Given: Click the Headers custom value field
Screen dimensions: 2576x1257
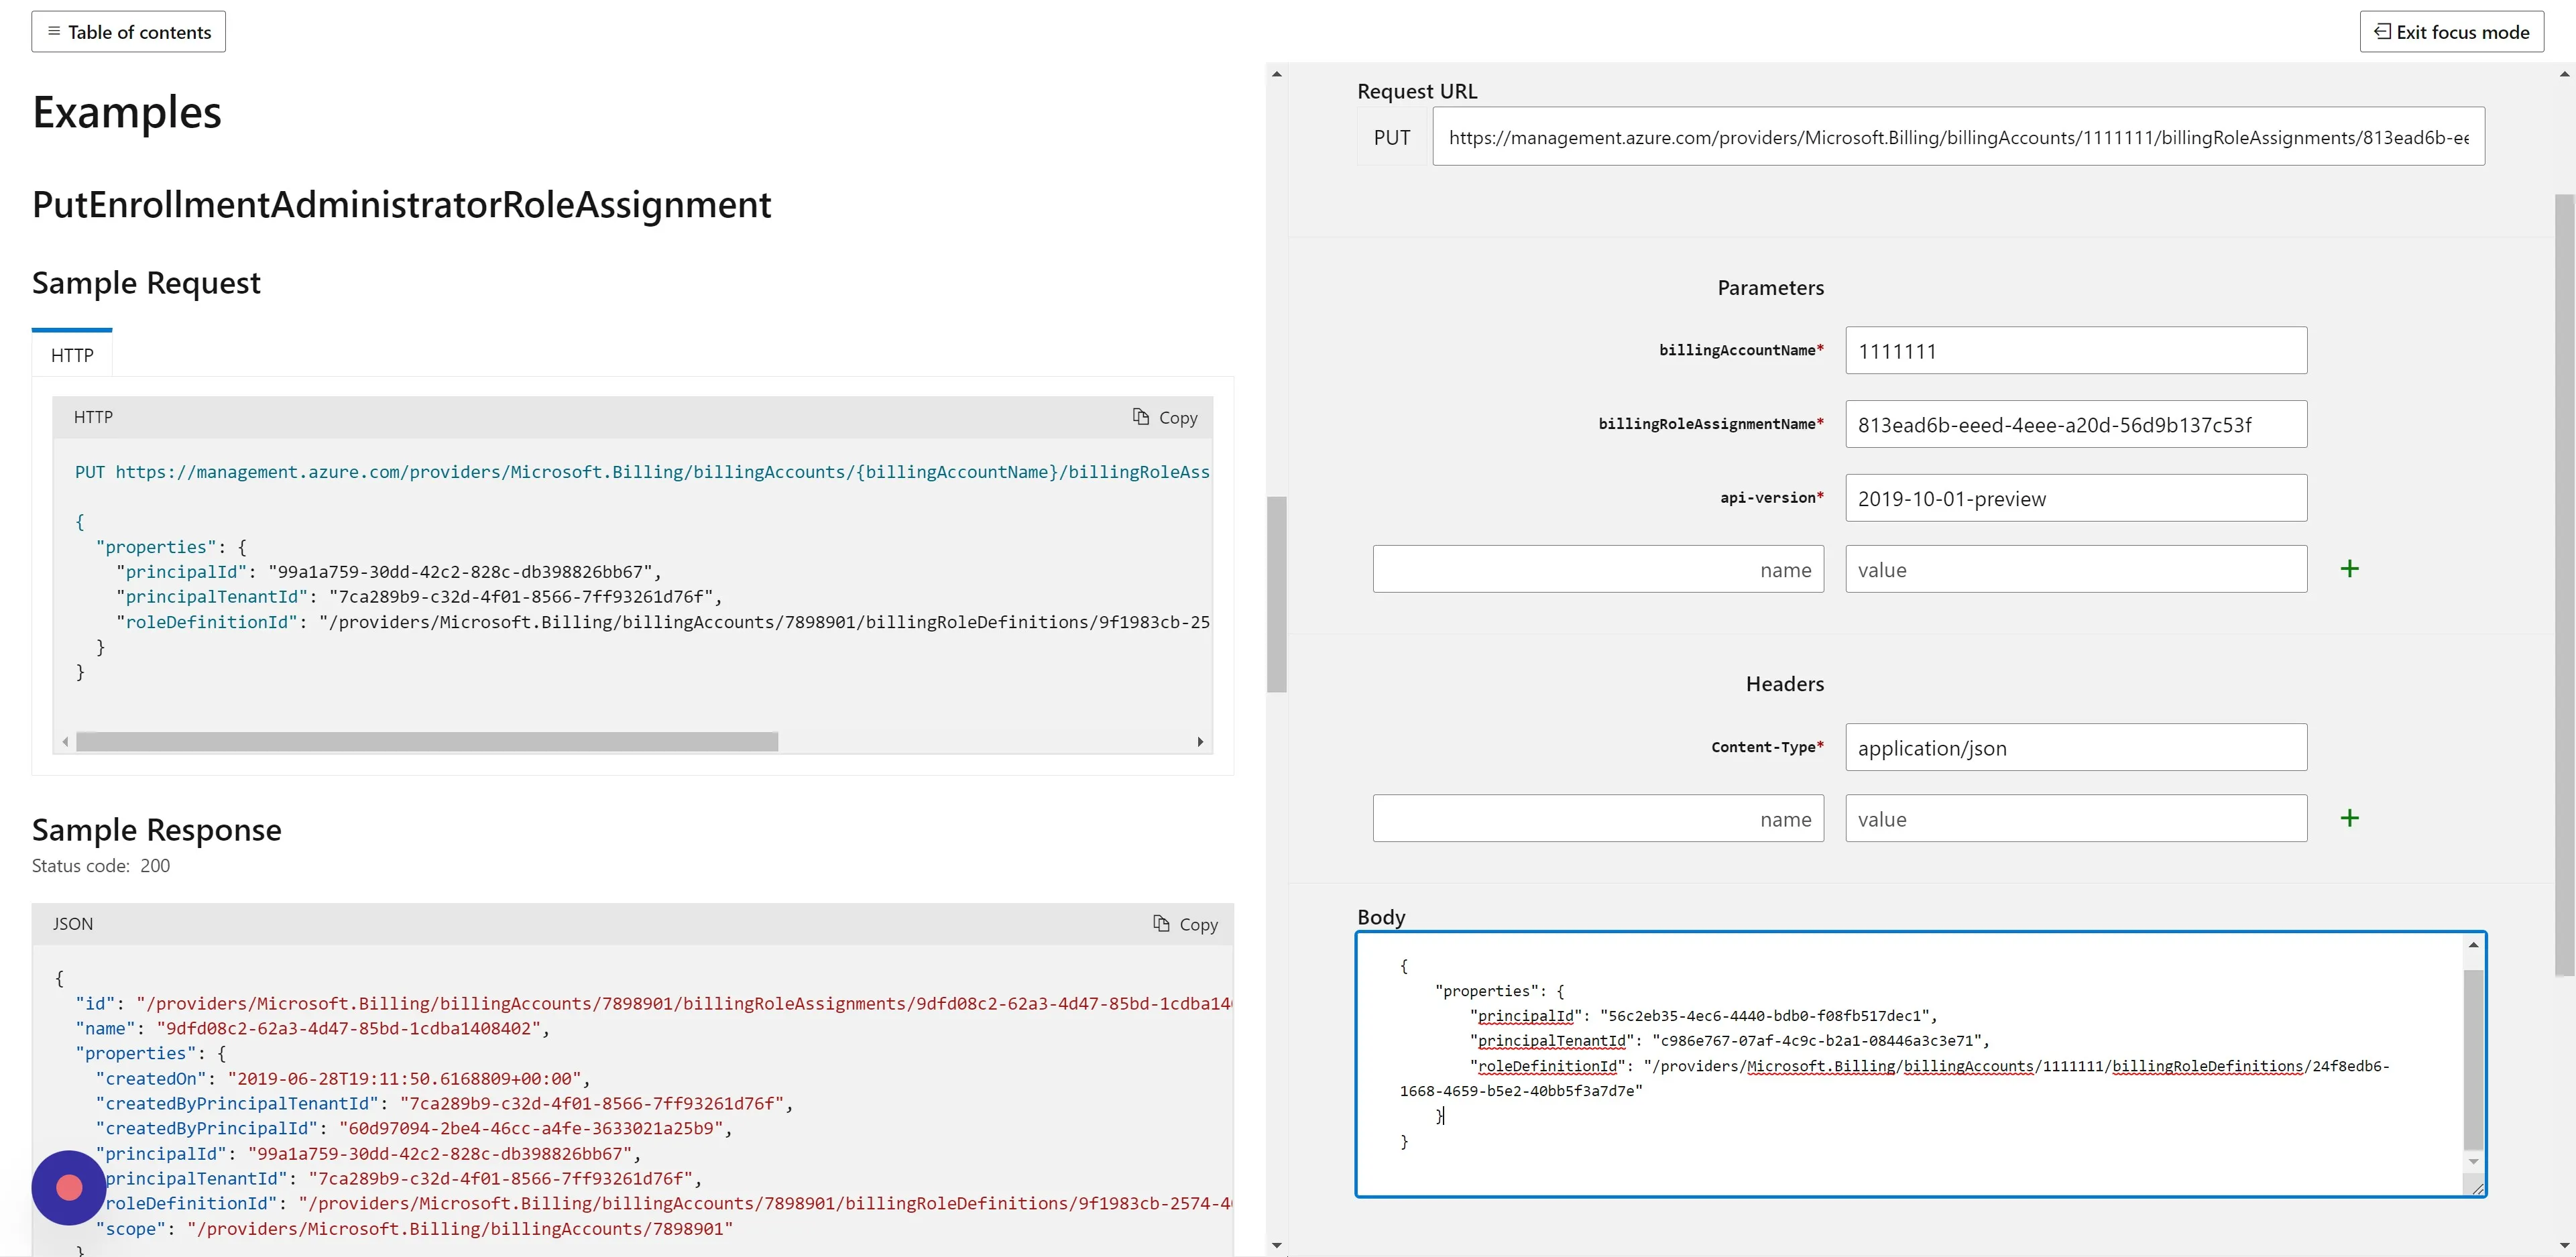Looking at the screenshot, I should (x=2076, y=819).
